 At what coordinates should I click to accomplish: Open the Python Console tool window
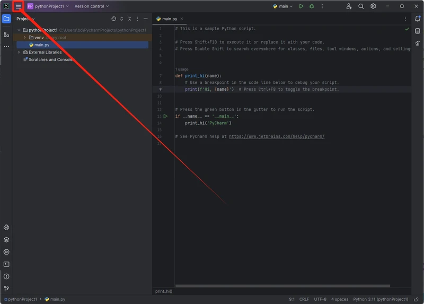coord(6,228)
